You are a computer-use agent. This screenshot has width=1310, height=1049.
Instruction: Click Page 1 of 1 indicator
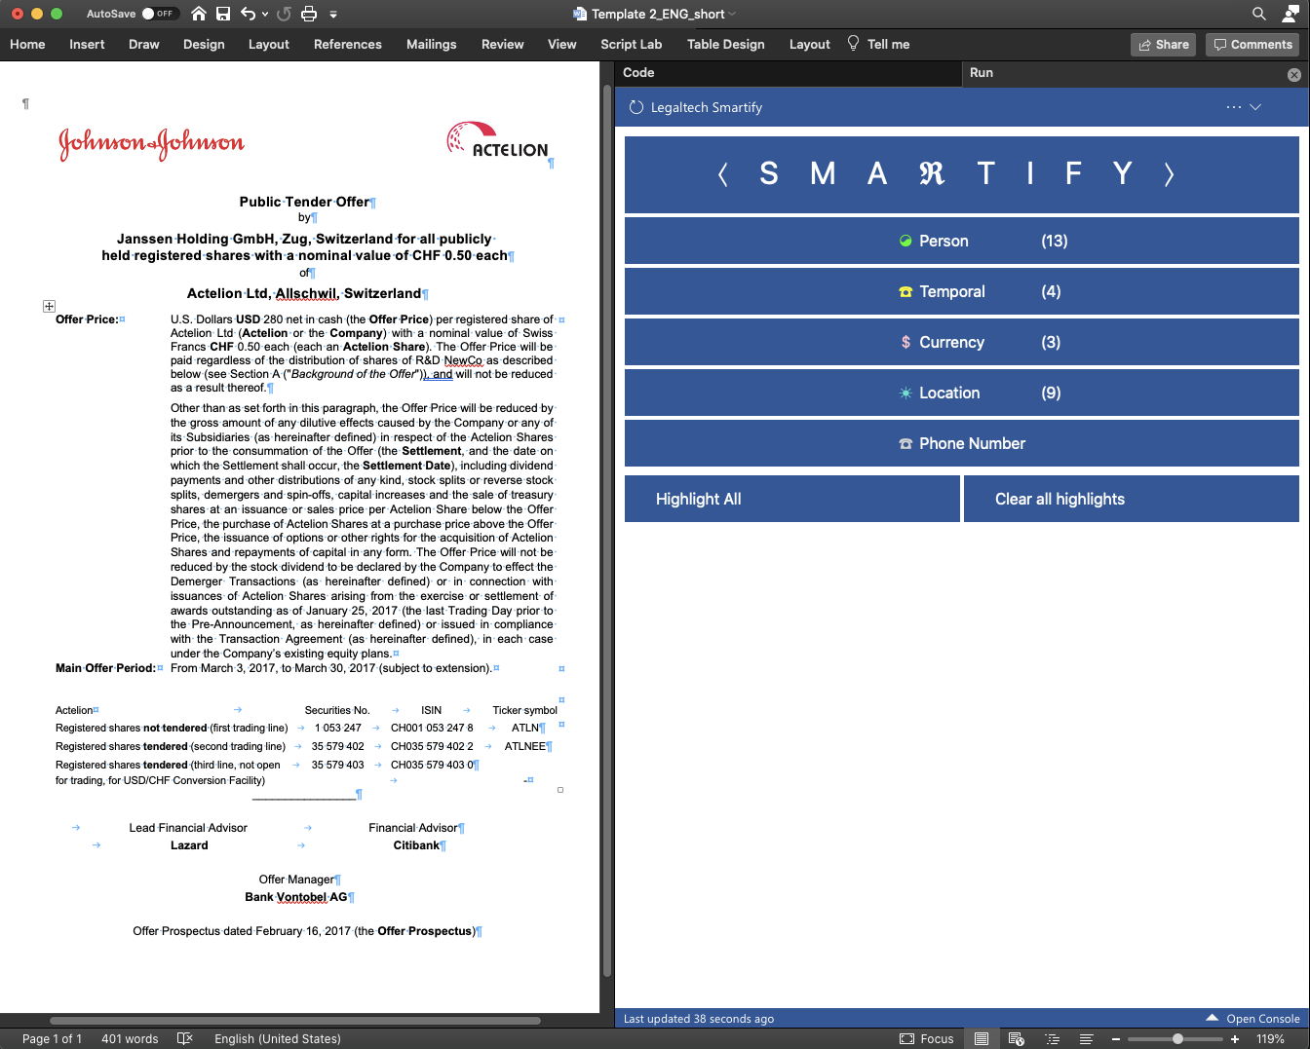[x=52, y=1038]
